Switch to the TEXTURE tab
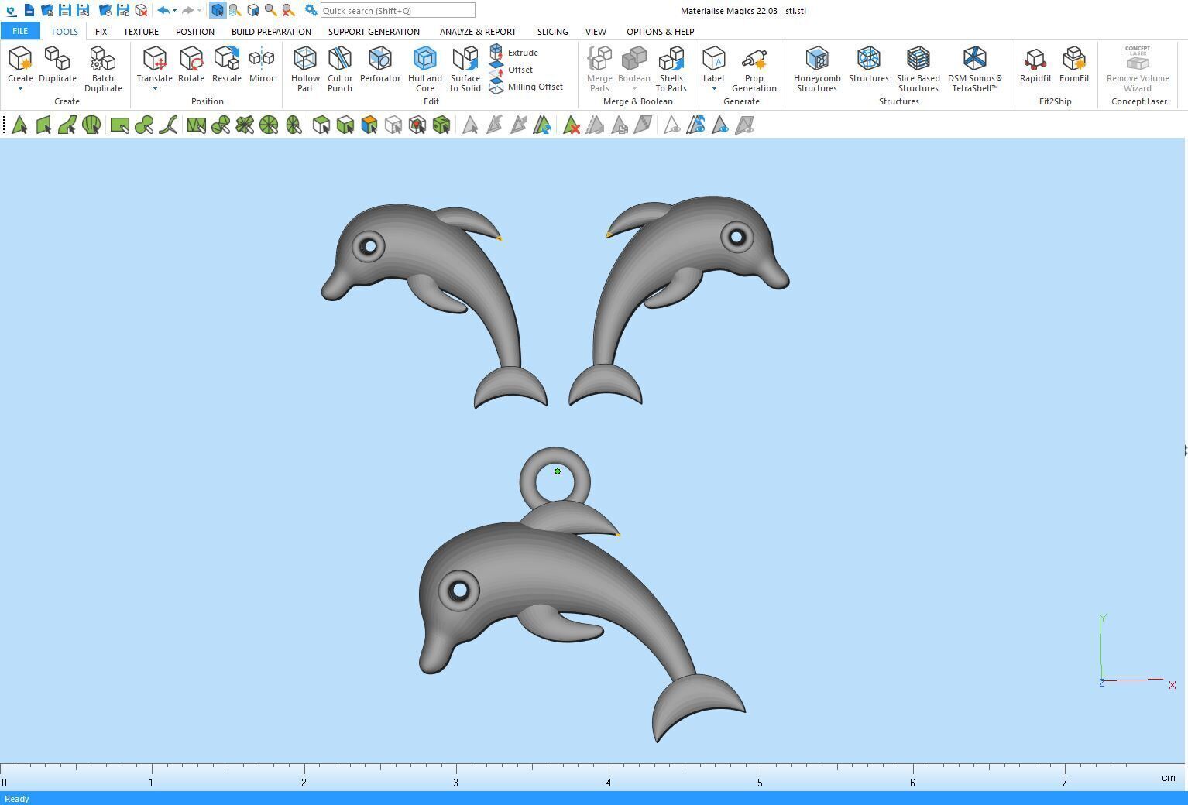This screenshot has width=1188, height=805. (x=141, y=32)
